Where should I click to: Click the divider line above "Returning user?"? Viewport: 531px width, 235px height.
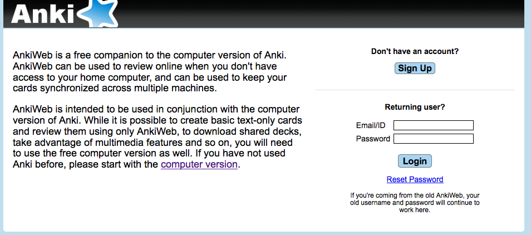pyautogui.click(x=415, y=90)
